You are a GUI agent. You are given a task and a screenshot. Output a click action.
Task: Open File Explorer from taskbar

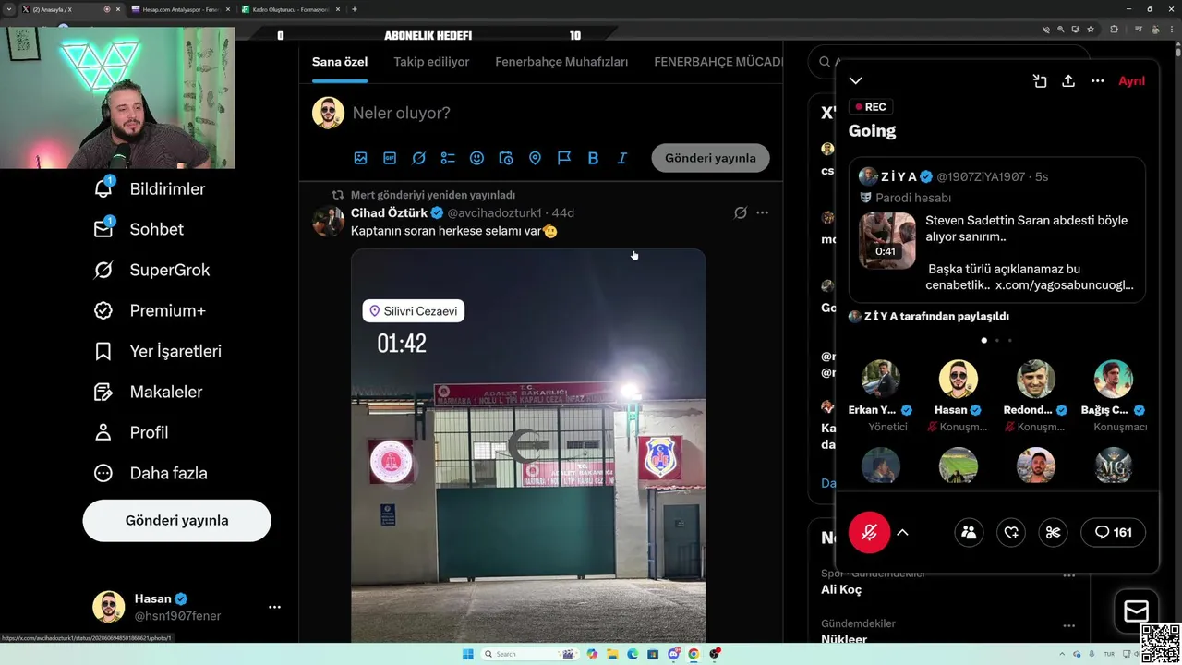(612, 654)
